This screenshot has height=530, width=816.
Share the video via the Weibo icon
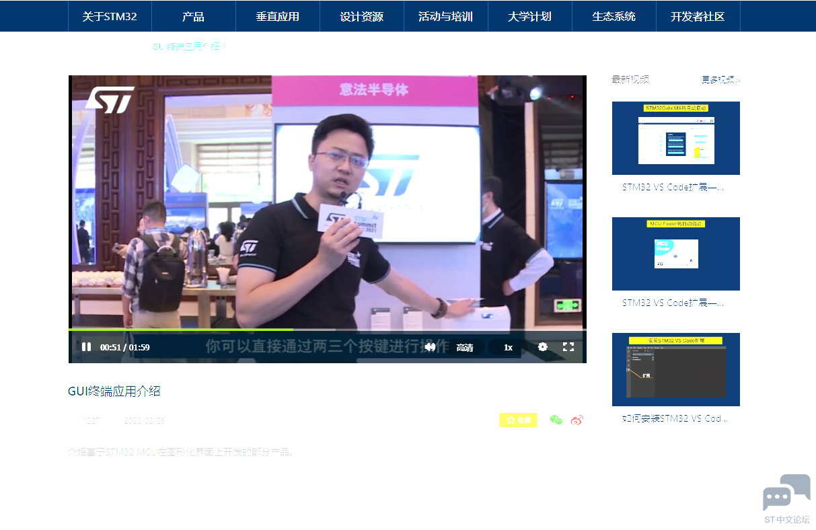click(577, 420)
